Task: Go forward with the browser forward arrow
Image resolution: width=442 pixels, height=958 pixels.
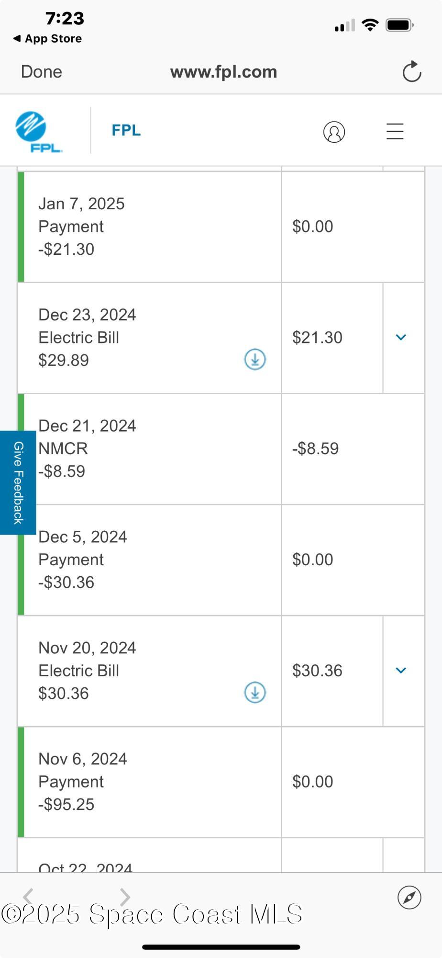Action: coord(125,896)
